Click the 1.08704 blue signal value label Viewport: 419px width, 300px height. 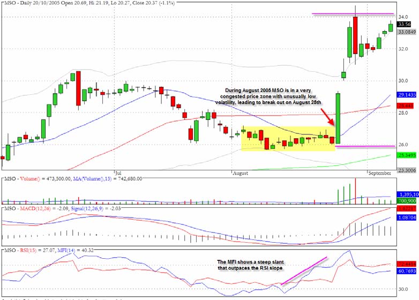click(x=407, y=217)
